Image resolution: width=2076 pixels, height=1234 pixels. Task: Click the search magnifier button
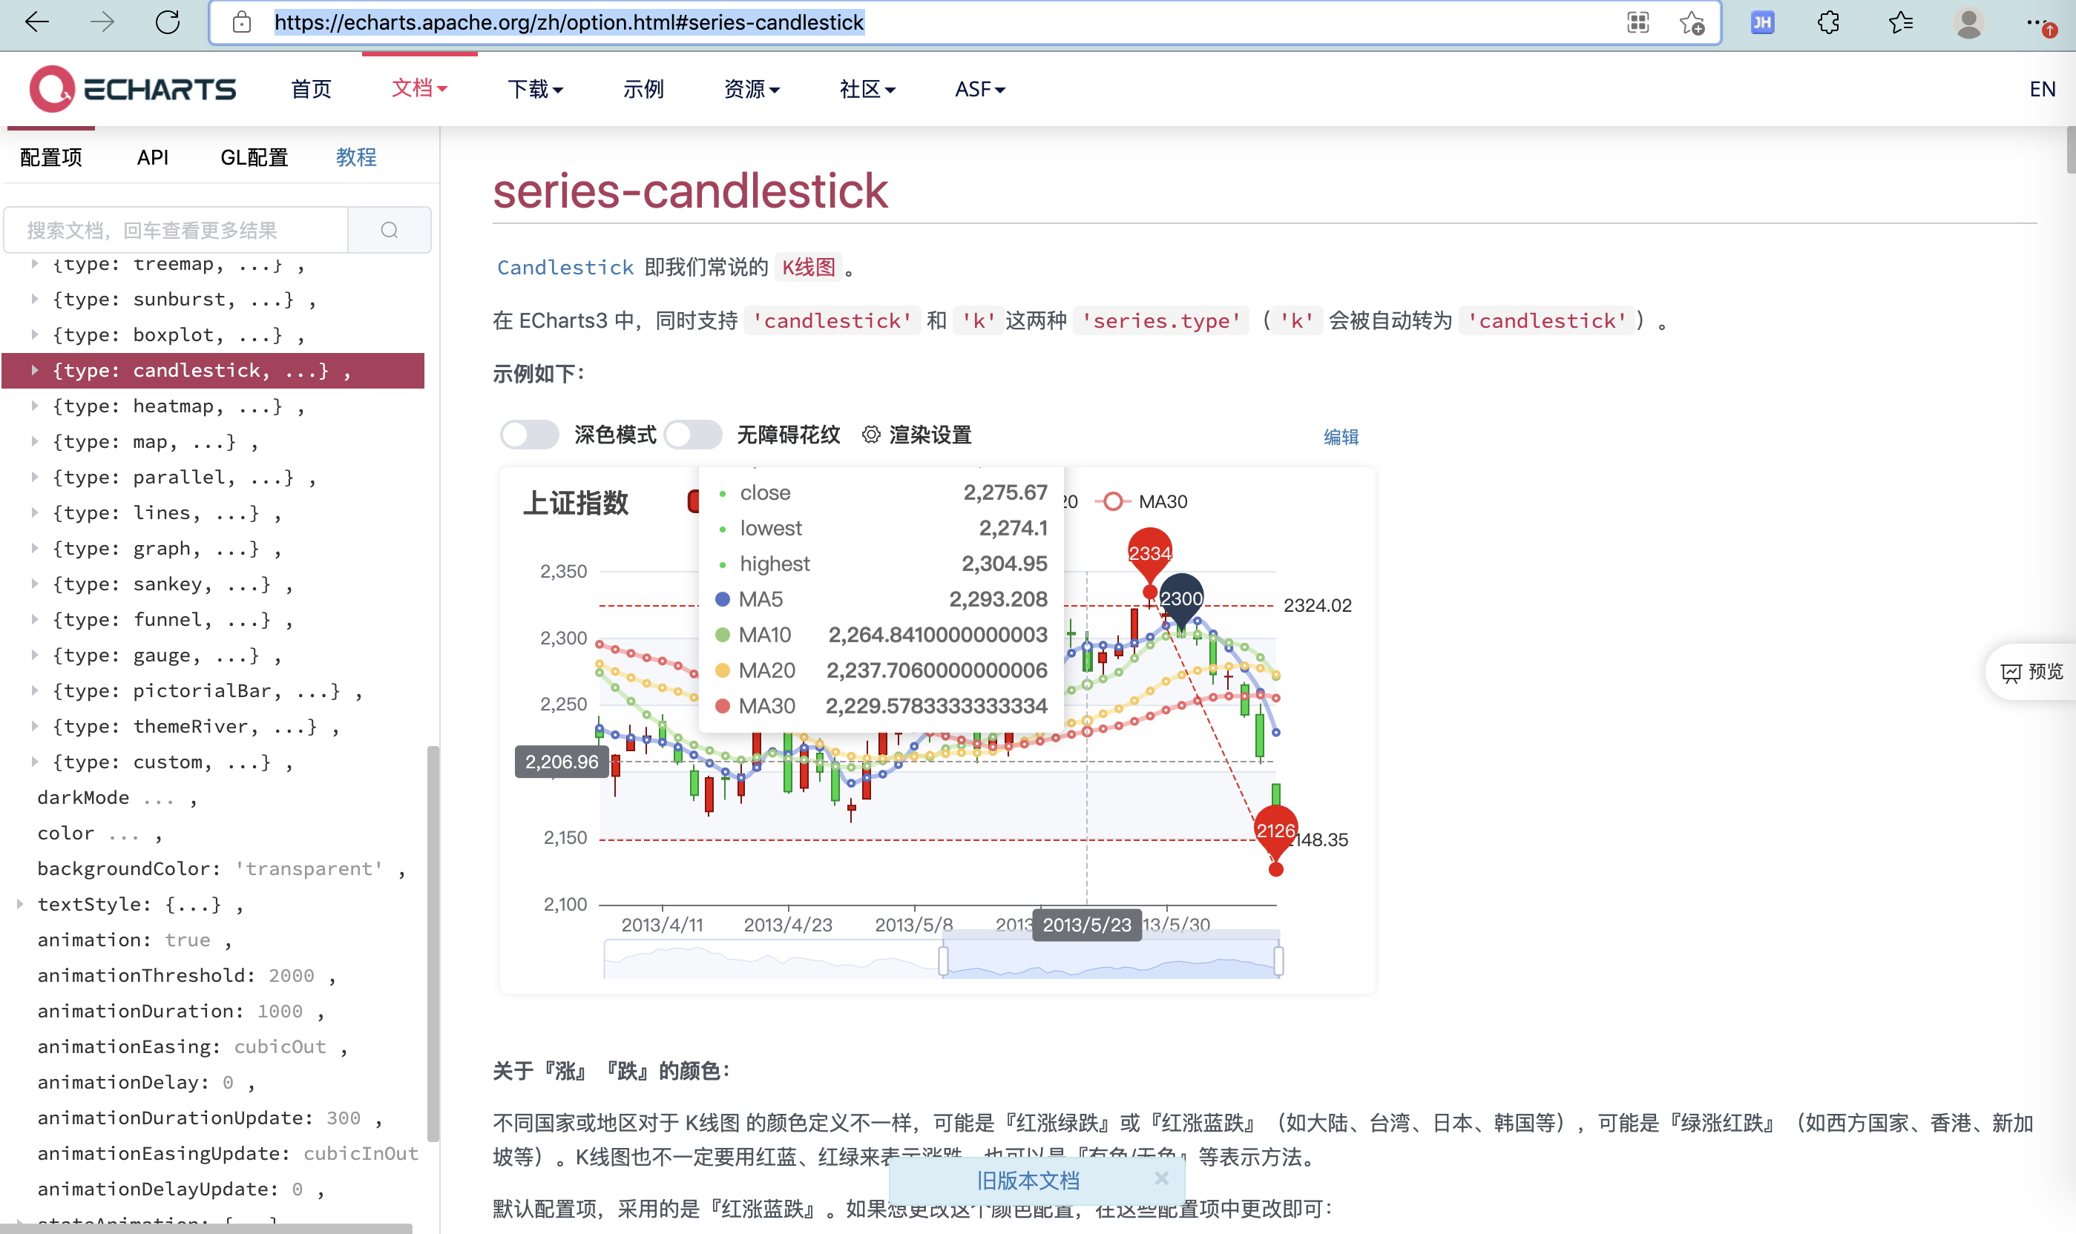390,231
